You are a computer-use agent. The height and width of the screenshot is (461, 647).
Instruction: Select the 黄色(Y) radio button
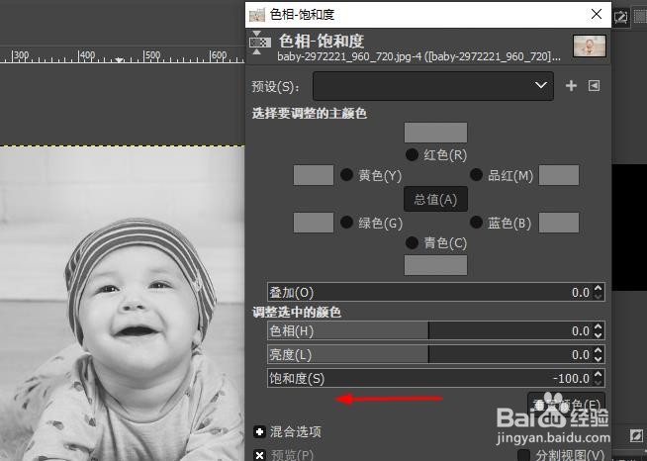[346, 174]
